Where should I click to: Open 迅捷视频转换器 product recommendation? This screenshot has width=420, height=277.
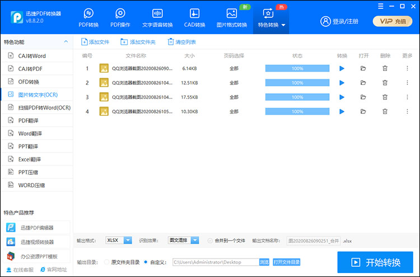(37, 242)
